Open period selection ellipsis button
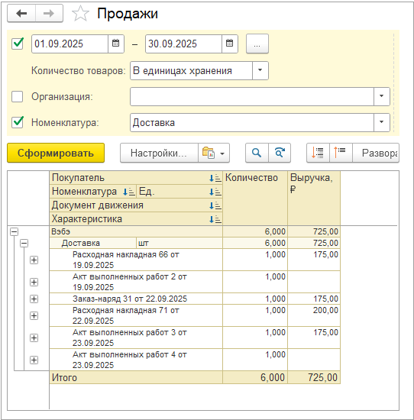Viewport: 414px width, 420px height. pyautogui.click(x=257, y=44)
